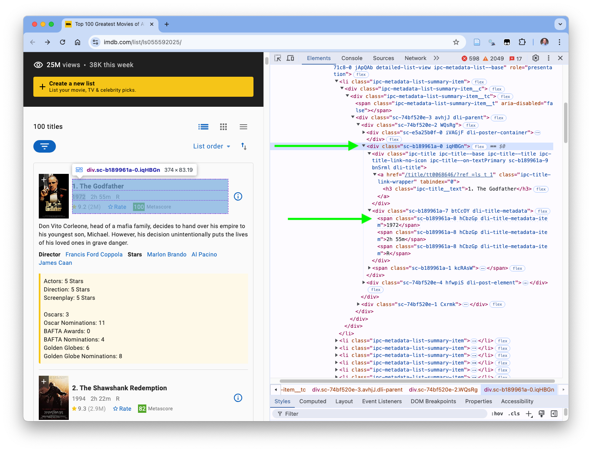Toggle sort direction arrows

[x=244, y=146]
